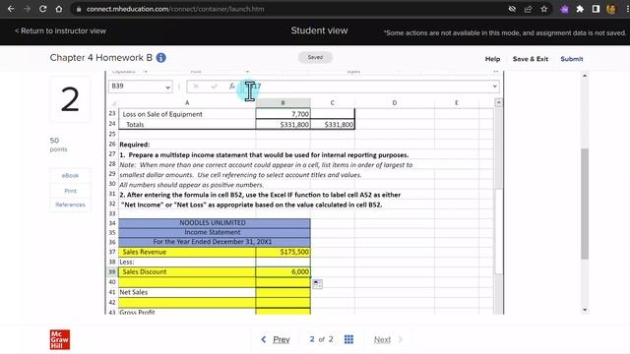Click the NOODLES UNLIMITED header cell
The width and height of the screenshot is (630, 354).
215,223
